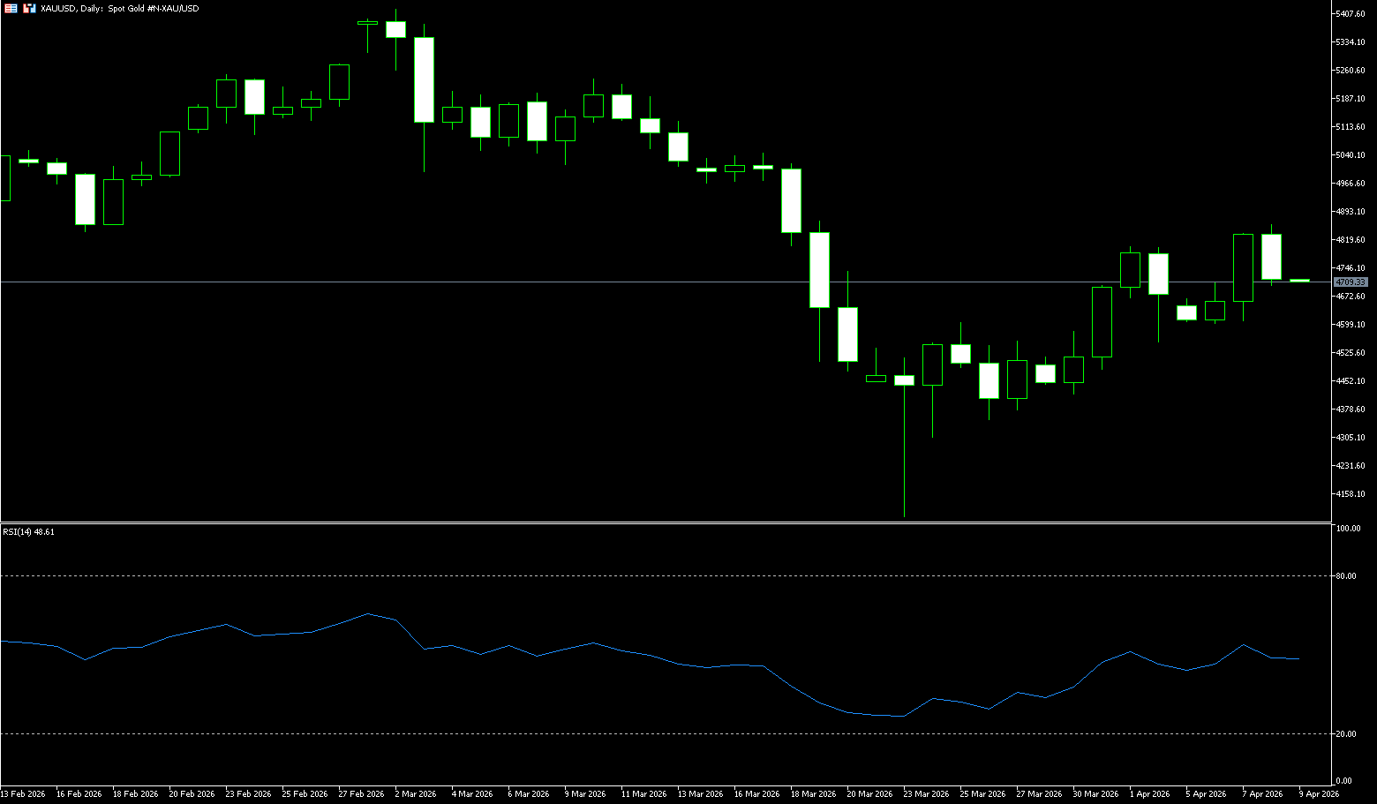Image resolution: width=1377 pixels, height=804 pixels.
Task: Select the RSI(14) 48.61 indicator label
Action: pyautogui.click(x=28, y=532)
